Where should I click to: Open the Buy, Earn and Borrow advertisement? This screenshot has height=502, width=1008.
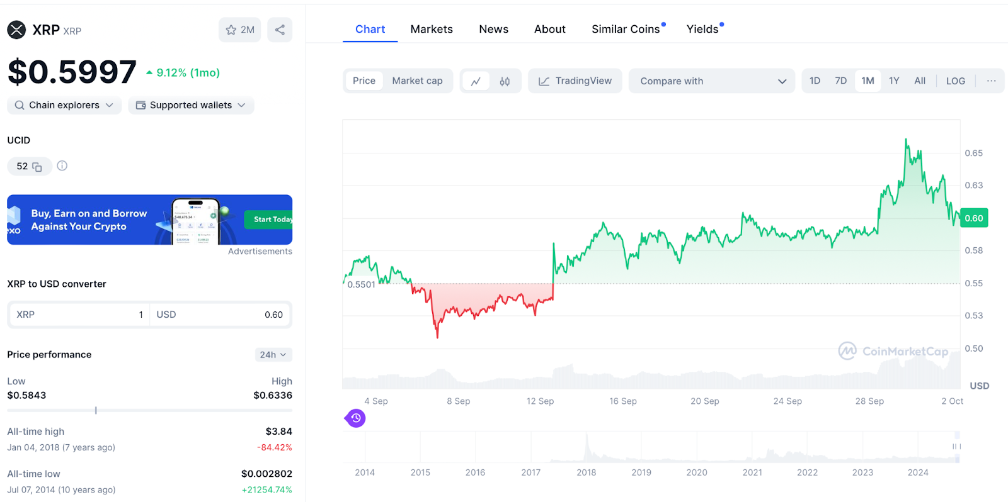pyautogui.click(x=149, y=220)
